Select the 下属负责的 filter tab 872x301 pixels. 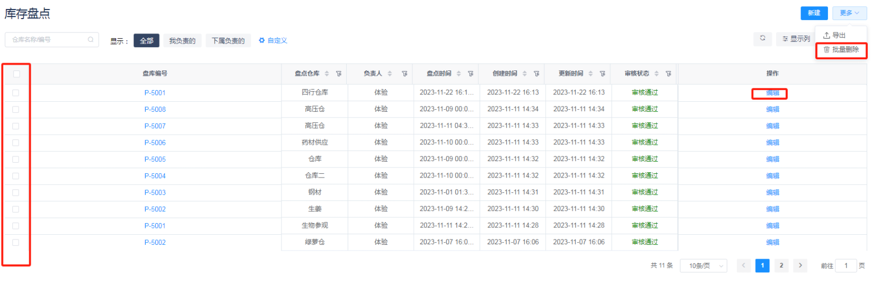[228, 41]
